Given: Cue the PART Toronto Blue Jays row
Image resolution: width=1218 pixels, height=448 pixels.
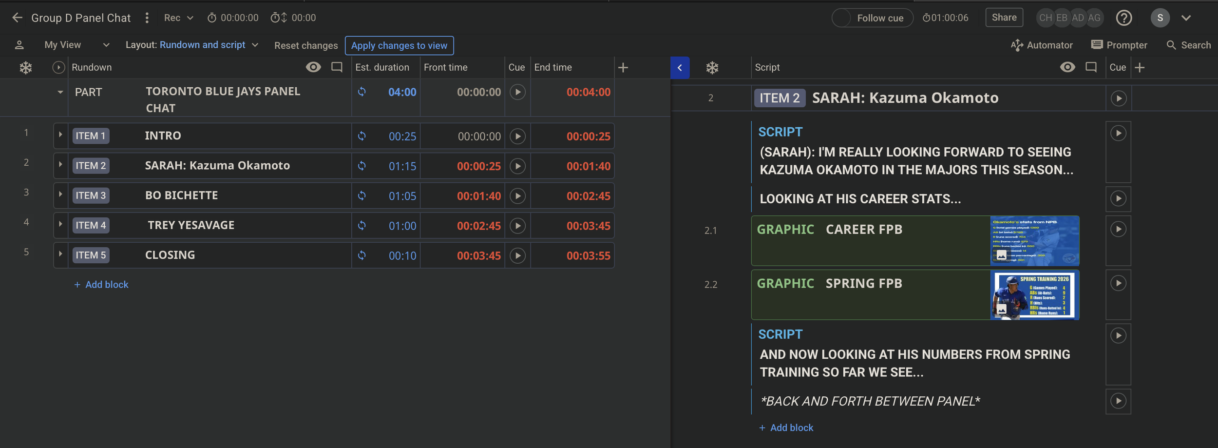Looking at the screenshot, I should pyautogui.click(x=517, y=92).
